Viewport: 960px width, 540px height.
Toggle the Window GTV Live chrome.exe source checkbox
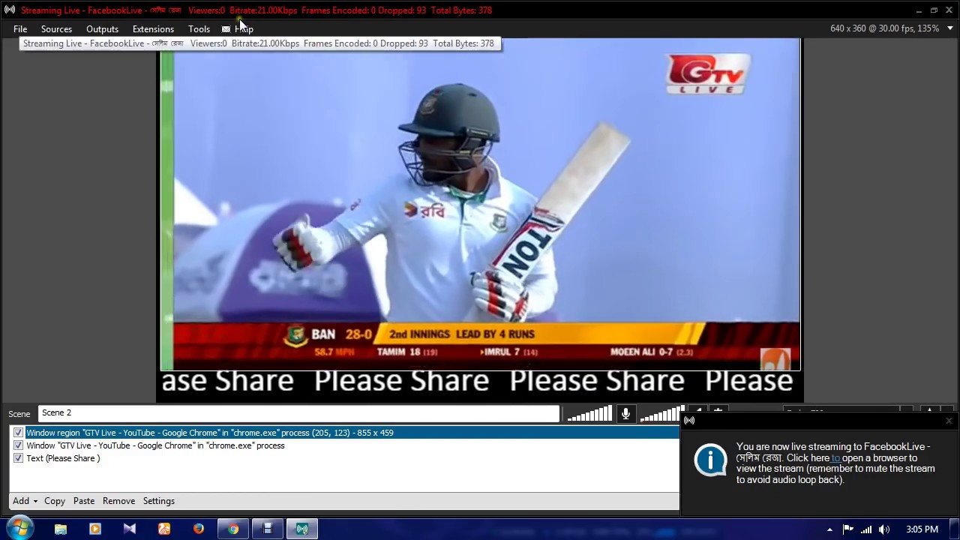(x=18, y=445)
